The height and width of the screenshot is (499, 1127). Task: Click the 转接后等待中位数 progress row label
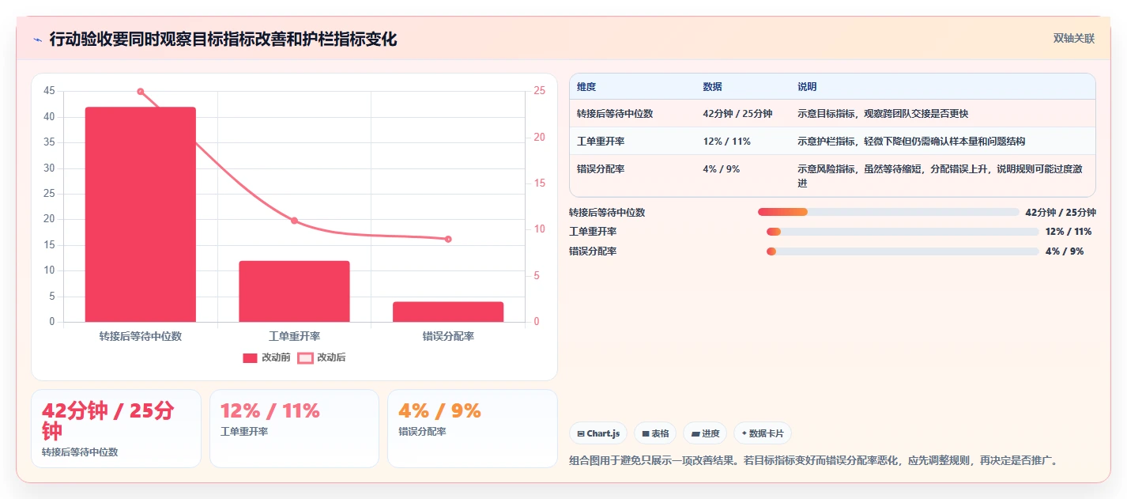[607, 213]
